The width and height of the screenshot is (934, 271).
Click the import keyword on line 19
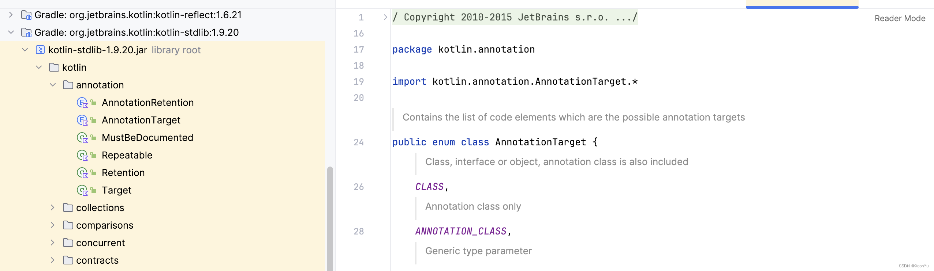click(409, 81)
